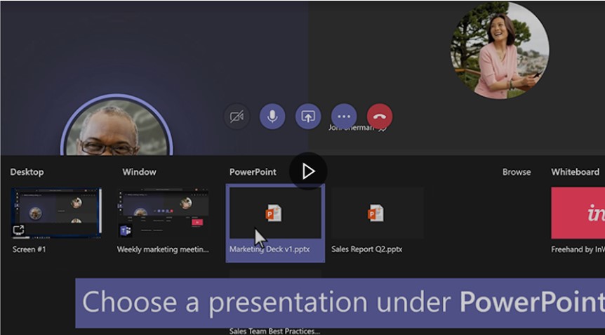Click the Marketing Deck v1.pptx file name
The height and width of the screenshot is (335, 605).
(270, 249)
